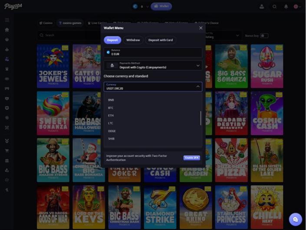Choose BTC from the currency list
306x230 pixels.
point(111,108)
